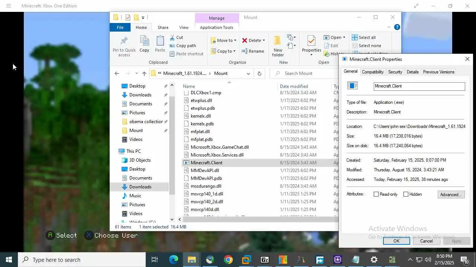This screenshot has width=476, height=267.
Task: Click Select none in the ribbon
Action: pyautogui.click(x=366, y=46)
